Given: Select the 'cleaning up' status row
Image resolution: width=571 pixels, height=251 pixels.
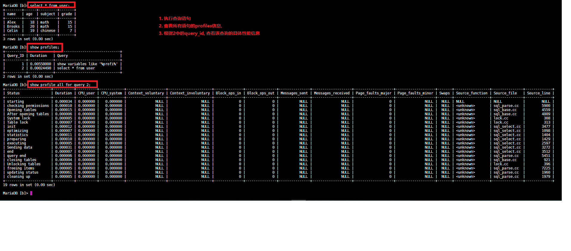Looking at the screenshot, I should click(278, 177).
